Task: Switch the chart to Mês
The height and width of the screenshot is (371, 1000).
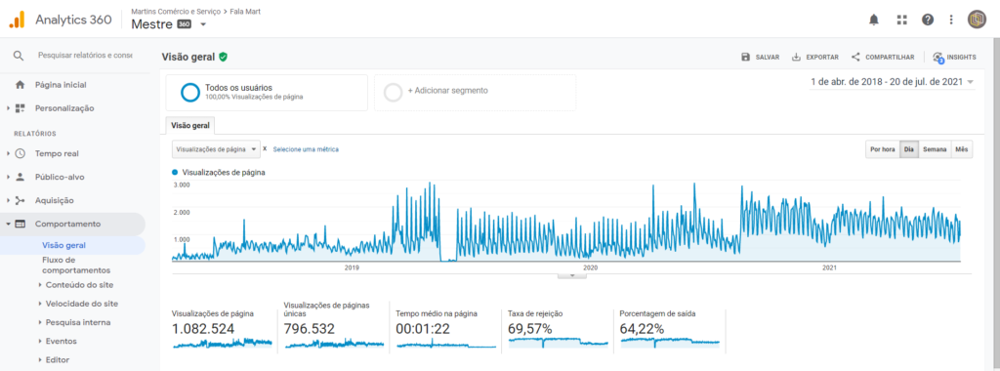Action: click(x=962, y=149)
